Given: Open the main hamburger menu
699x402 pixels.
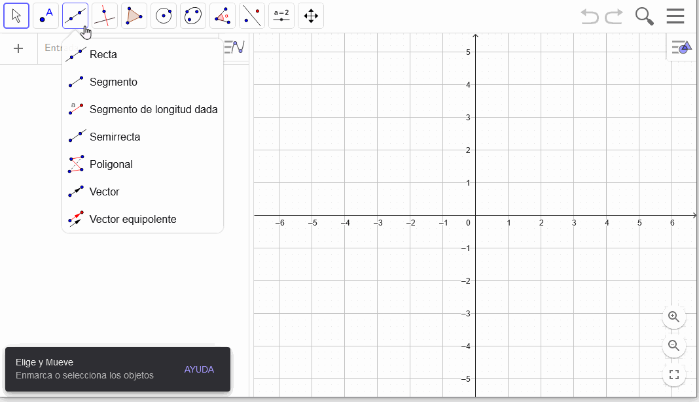Looking at the screenshot, I should (x=675, y=16).
